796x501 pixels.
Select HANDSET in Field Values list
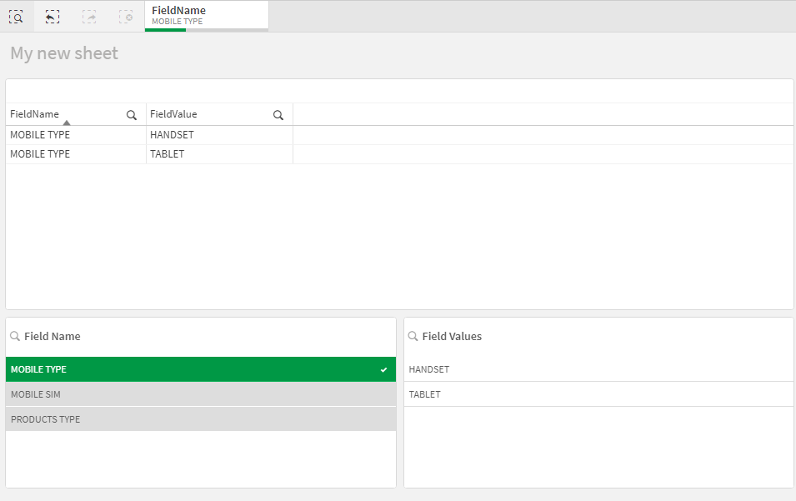[x=598, y=369]
